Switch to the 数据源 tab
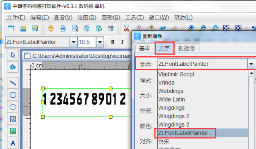Image resolution: width=256 pixels, height=149 pixels. [186, 48]
